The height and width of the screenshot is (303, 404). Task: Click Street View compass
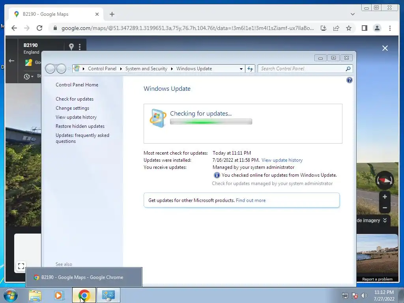(384, 180)
